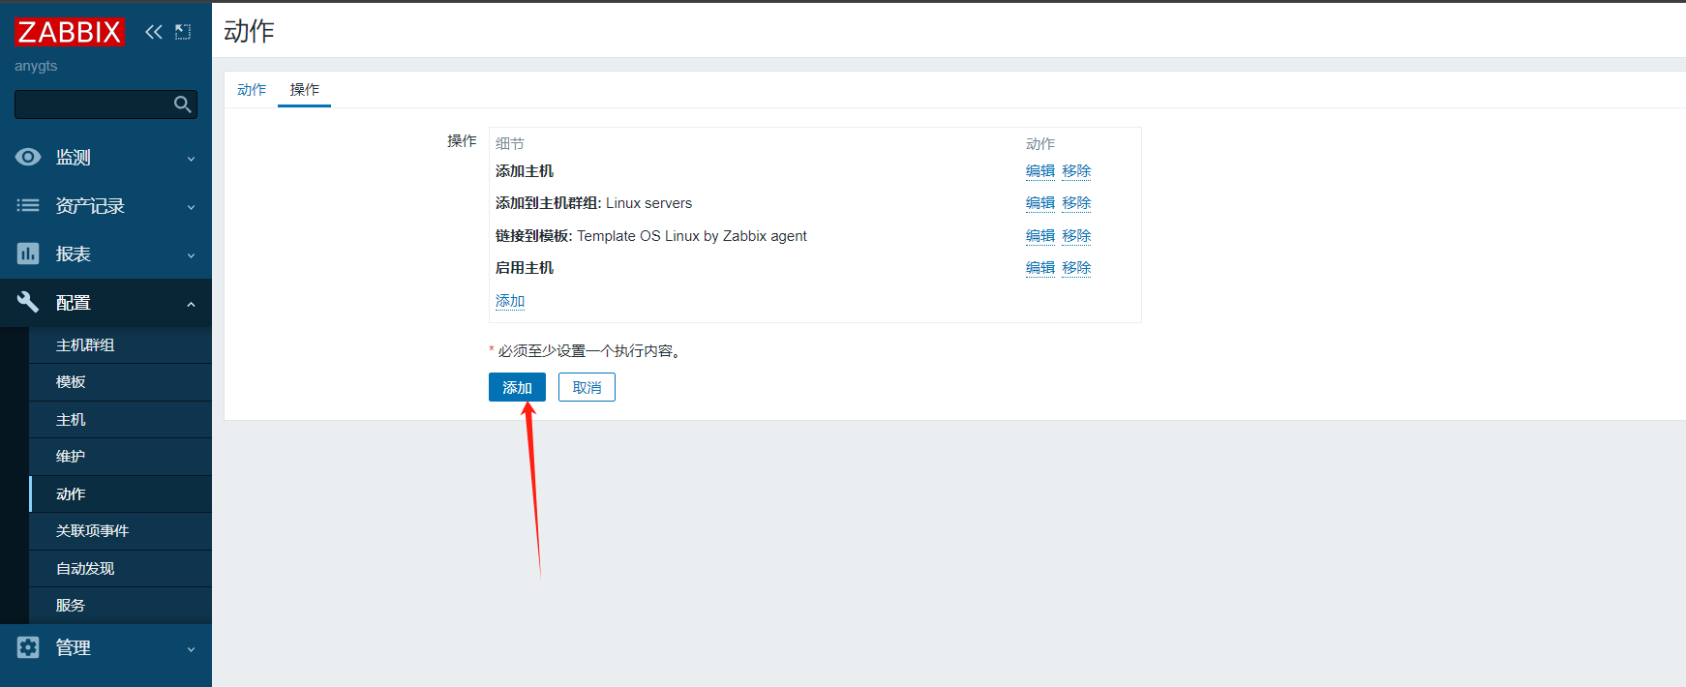Image resolution: width=1686 pixels, height=687 pixels.
Task: Expand the 监测 menu chevron
Action: pyautogui.click(x=191, y=159)
